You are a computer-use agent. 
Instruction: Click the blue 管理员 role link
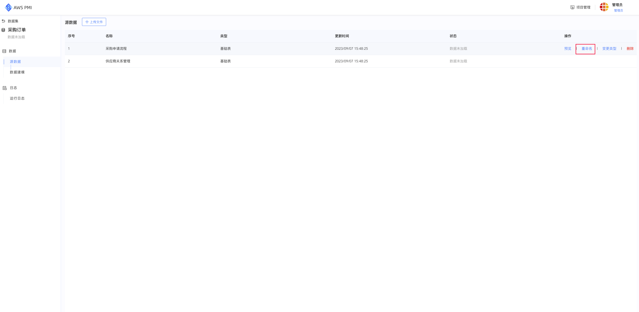coord(619,11)
